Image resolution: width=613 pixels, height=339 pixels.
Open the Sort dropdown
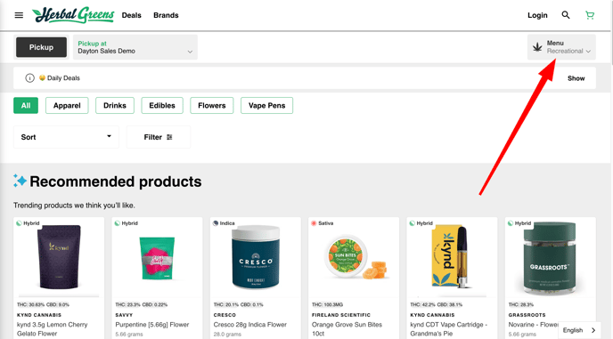click(66, 137)
